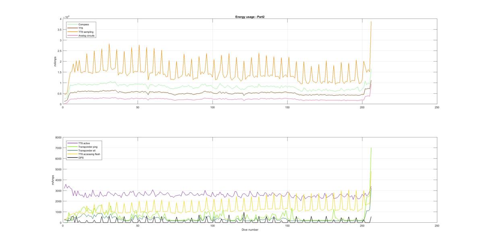Click the "7000" y-axis tick label
The height and width of the screenshot is (250, 483).
[x=58, y=148]
